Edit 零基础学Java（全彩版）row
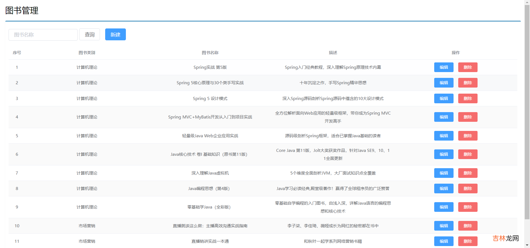Screen dimensions: 530x248 point(444,207)
